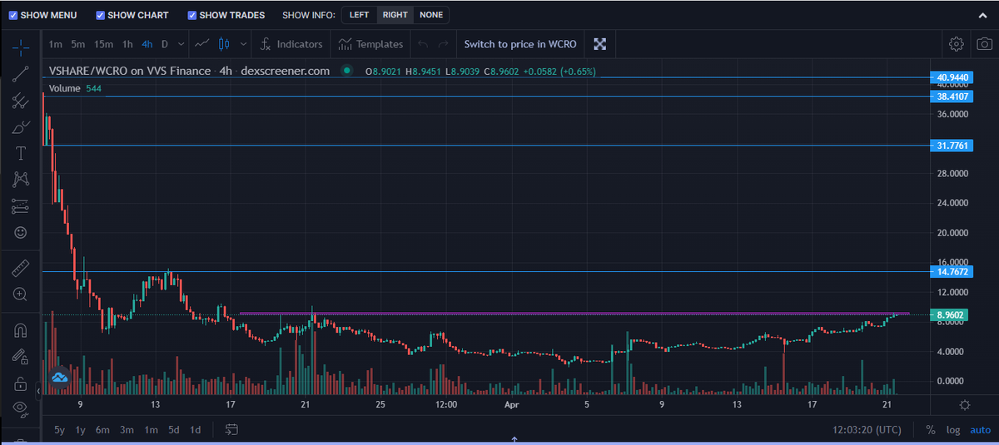
Task: Select the ruler measure tool
Action: pyautogui.click(x=21, y=268)
